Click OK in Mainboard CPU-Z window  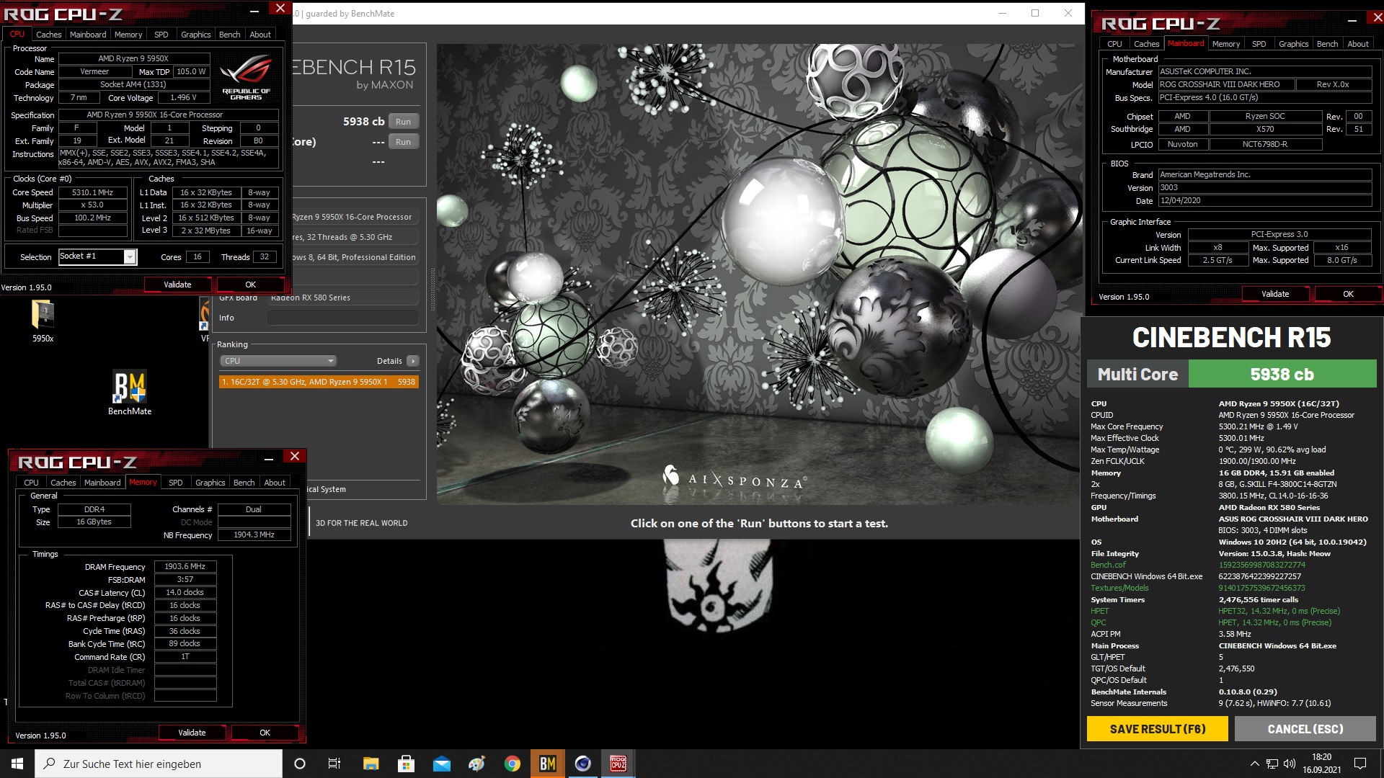[1348, 294]
